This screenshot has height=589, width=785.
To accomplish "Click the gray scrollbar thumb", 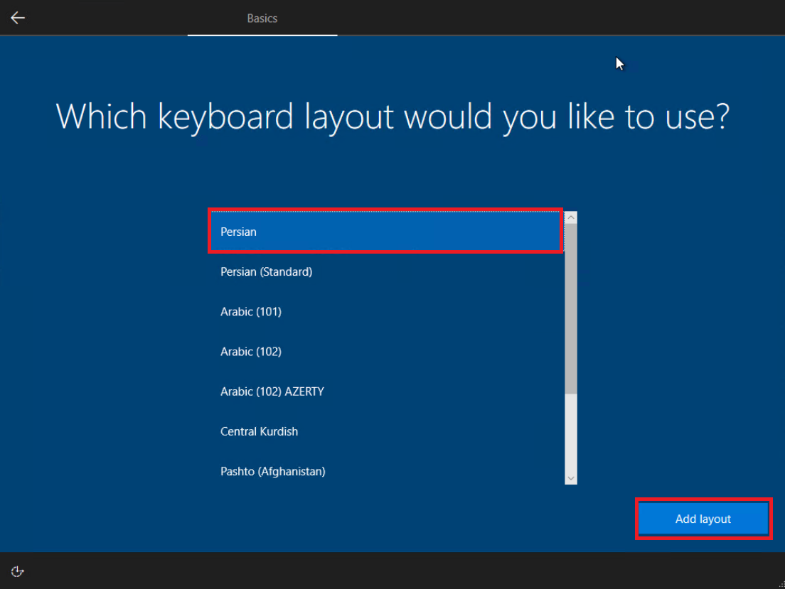I will (x=571, y=306).
